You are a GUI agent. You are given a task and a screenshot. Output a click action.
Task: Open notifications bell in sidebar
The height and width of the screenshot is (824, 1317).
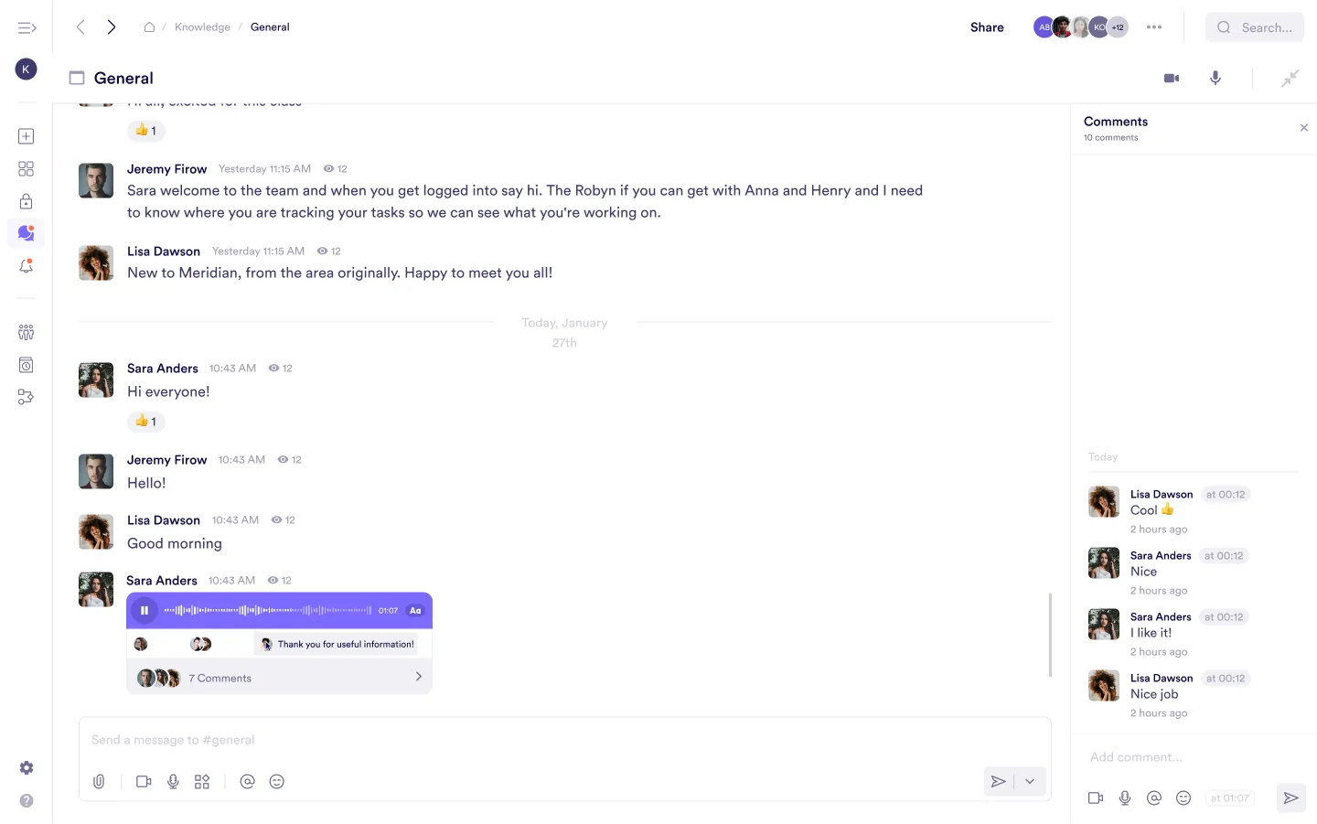coord(26,266)
